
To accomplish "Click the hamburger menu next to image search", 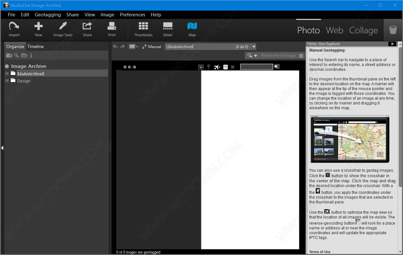I will coord(301,56).
